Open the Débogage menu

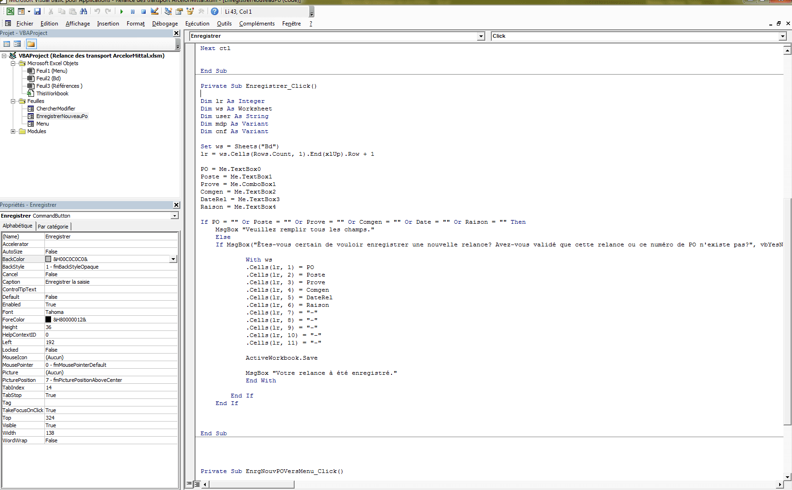pos(165,24)
